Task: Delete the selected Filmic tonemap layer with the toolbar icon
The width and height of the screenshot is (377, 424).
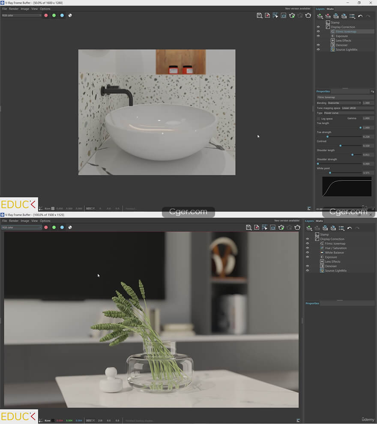Action: [x=328, y=16]
